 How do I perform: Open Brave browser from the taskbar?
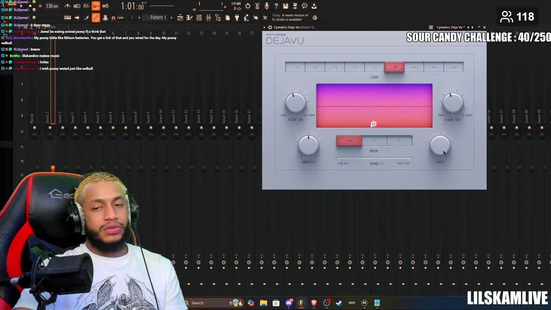314,303
